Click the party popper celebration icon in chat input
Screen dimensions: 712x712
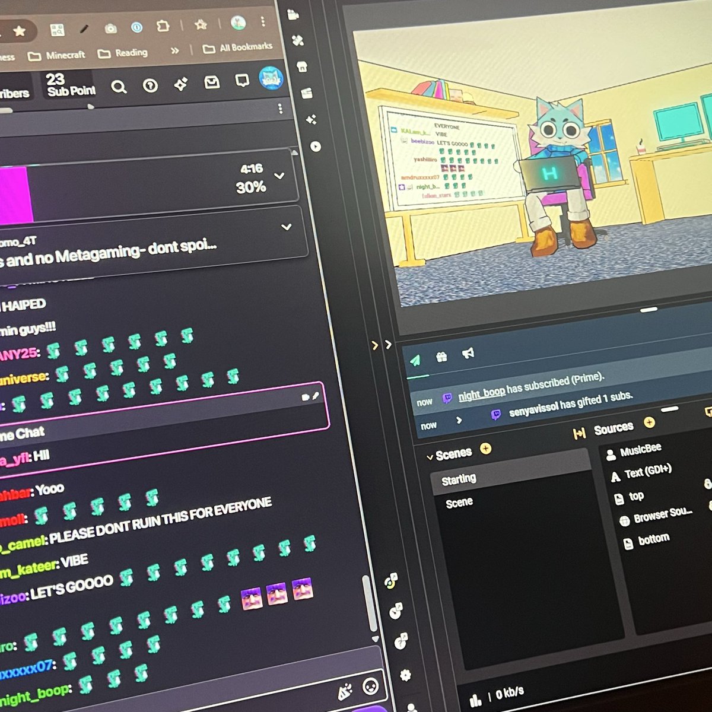click(345, 691)
